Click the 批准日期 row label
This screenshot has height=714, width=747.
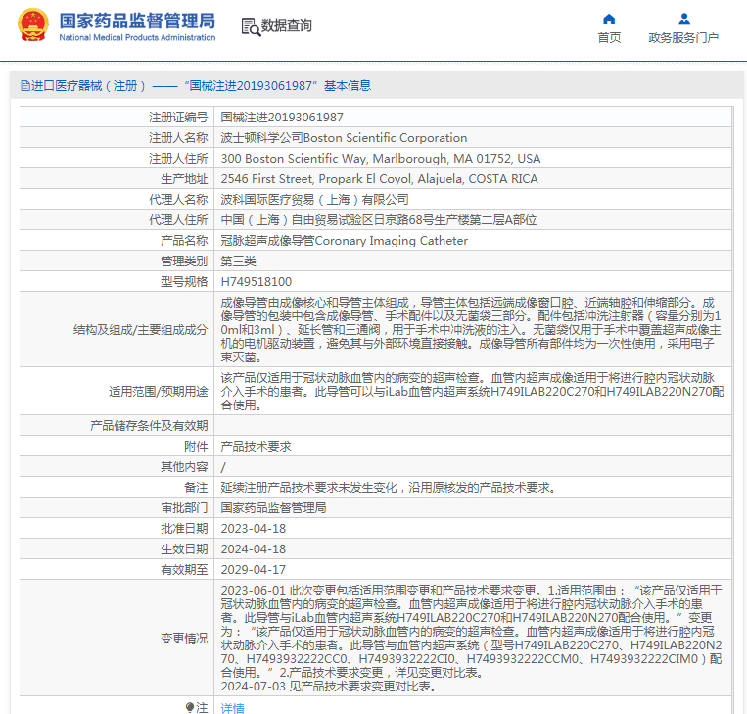click(x=184, y=529)
